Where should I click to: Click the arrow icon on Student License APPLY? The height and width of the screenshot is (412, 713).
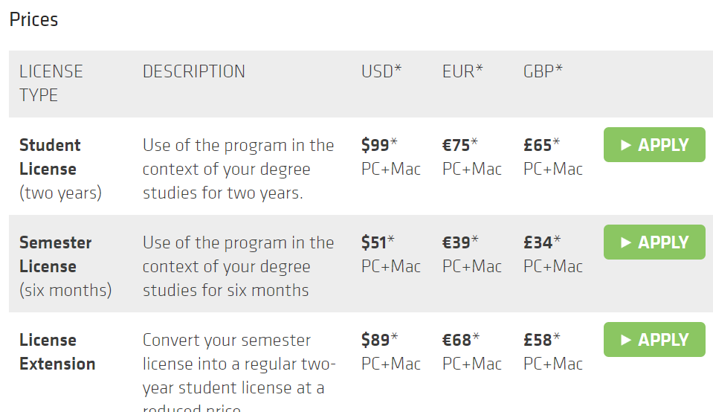pyautogui.click(x=626, y=145)
